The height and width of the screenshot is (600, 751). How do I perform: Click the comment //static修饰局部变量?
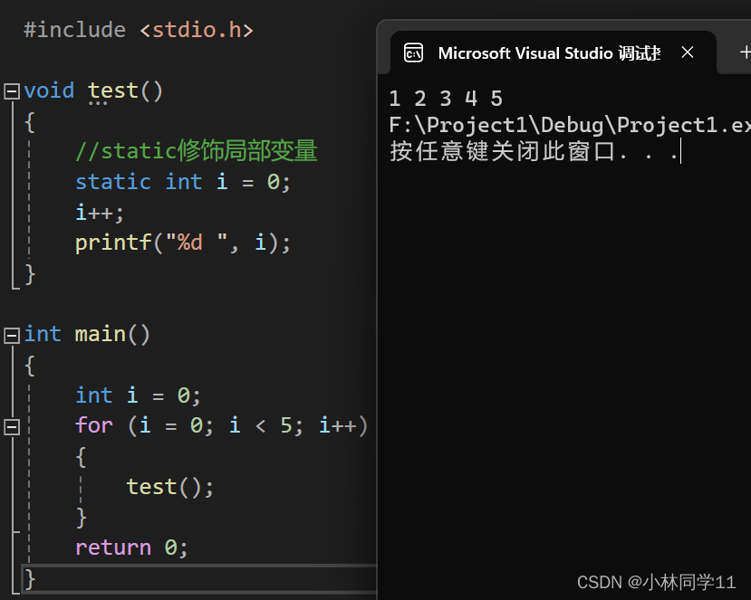pos(197,151)
